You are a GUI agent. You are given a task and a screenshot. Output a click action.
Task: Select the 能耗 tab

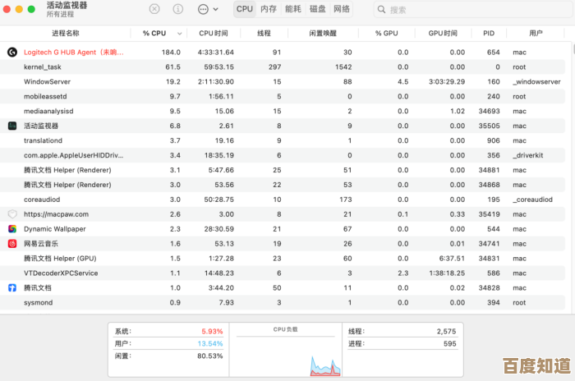293,9
